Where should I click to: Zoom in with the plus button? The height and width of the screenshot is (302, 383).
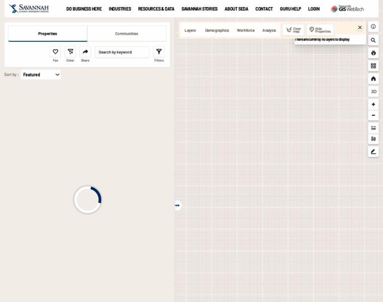(x=373, y=105)
